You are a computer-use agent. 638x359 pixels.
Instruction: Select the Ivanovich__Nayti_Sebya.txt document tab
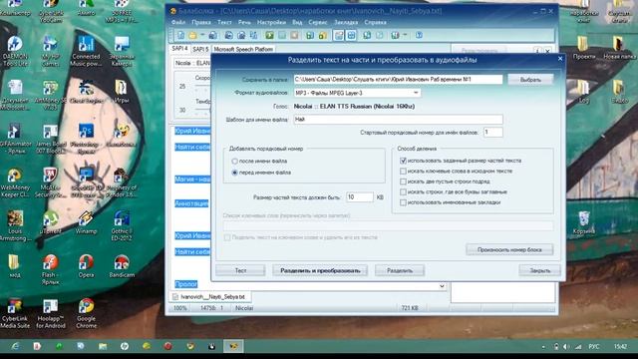(210, 297)
